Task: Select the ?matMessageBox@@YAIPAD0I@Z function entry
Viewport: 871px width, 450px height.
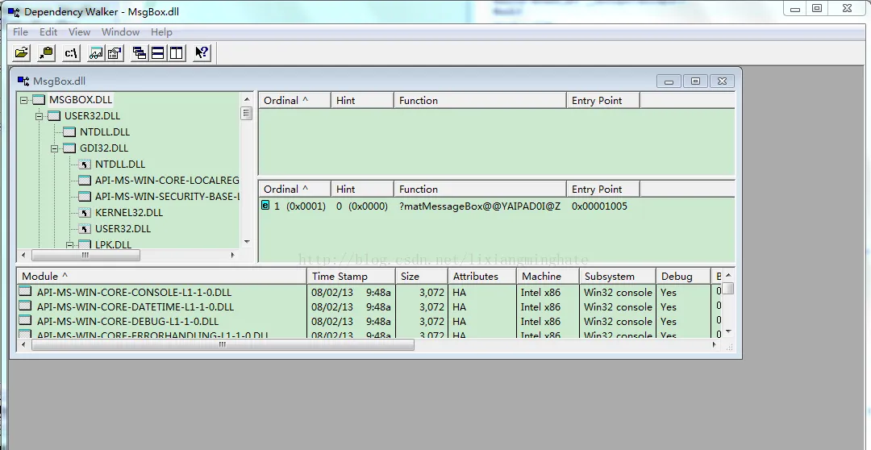Action: (480, 206)
